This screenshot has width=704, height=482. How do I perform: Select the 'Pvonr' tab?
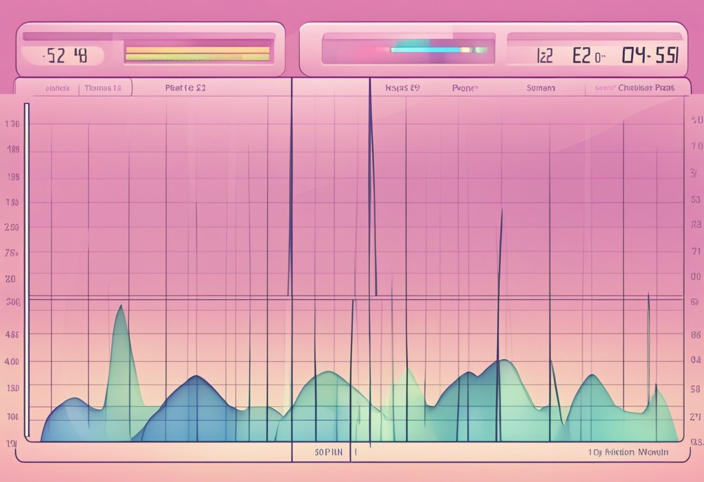[x=465, y=89]
